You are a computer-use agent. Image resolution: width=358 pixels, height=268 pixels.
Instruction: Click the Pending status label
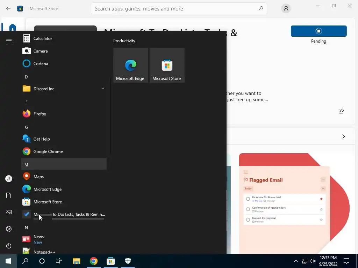tap(318, 41)
